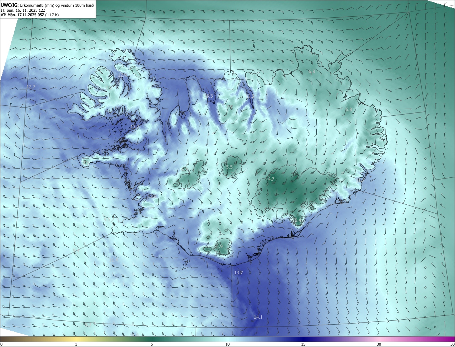Click the valid time line "VT: Mán. 17.11.2025 05Z"
The image size is (455, 347).
(22, 15)
